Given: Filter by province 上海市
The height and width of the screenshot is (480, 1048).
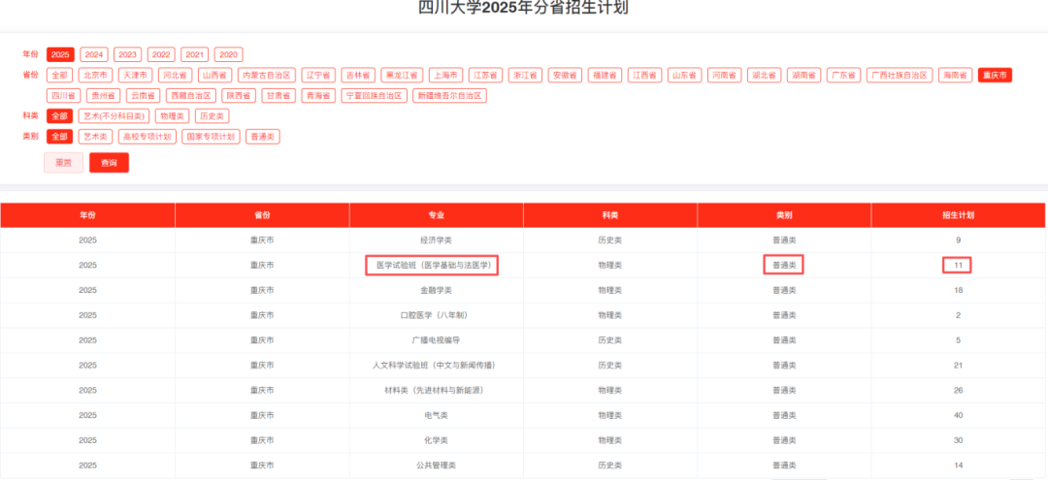Looking at the screenshot, I should pos(445,76).
